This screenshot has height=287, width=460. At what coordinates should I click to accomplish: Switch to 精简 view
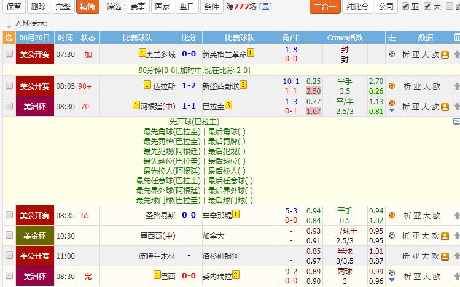point(87,7)
